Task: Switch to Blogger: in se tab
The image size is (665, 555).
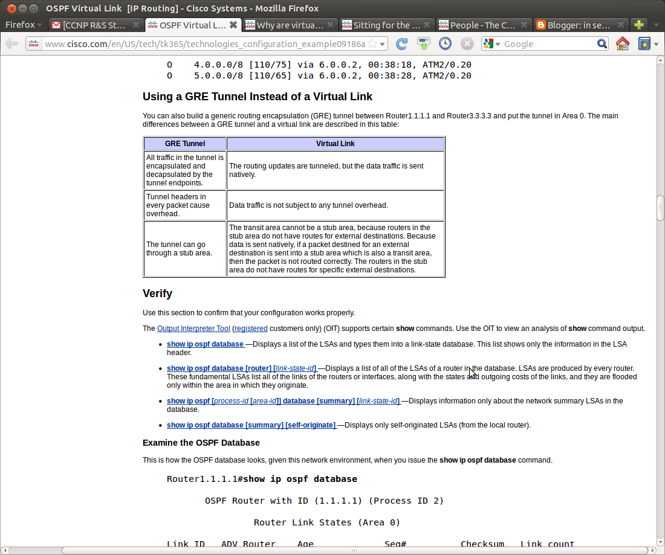Action: click(x=580, y=25)
